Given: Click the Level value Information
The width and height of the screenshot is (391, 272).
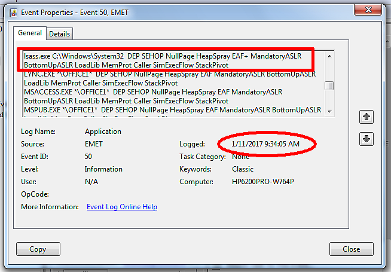Looking at the screenshot, I should 103,169.
